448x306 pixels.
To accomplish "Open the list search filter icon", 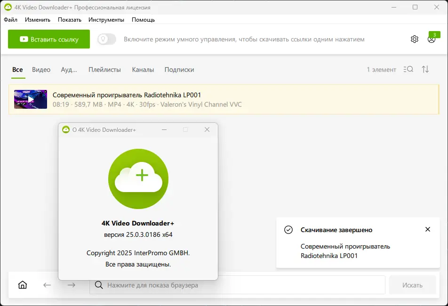I will 408,69.
